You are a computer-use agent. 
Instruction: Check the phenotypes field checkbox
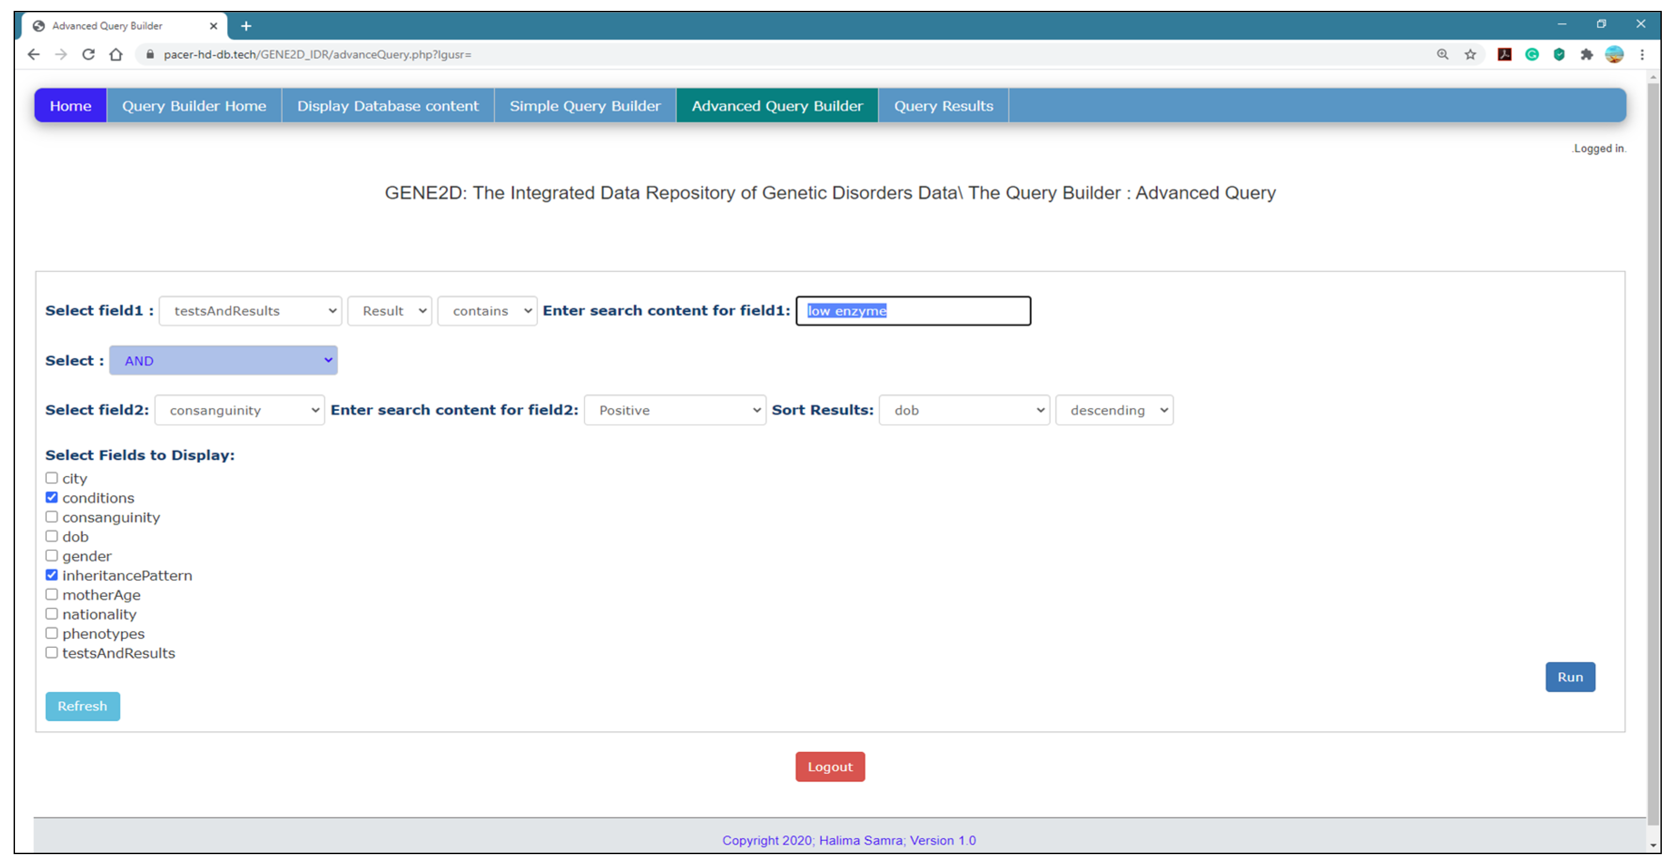coord(52,634)
